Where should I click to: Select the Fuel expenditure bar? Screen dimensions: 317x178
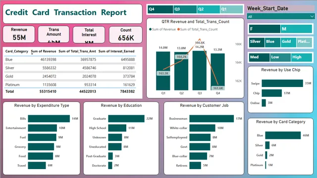pyautogui.click(x=42, y=137)
